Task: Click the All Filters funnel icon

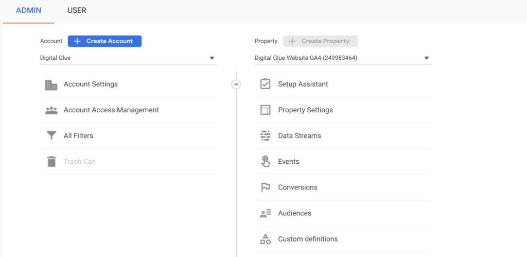Action: click(51, 136)
